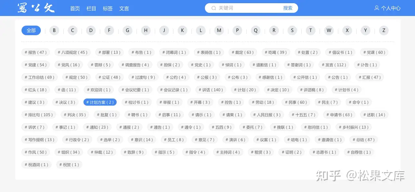Click the site logo at top left

(x=36, y=8)
